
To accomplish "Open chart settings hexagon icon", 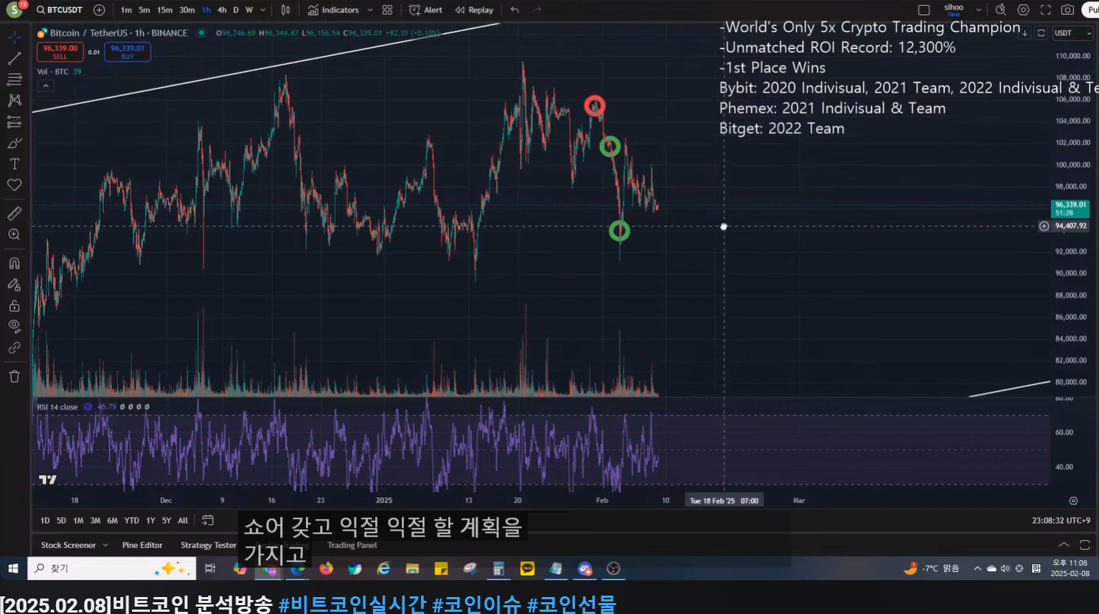I will (x=1023, y=10).
